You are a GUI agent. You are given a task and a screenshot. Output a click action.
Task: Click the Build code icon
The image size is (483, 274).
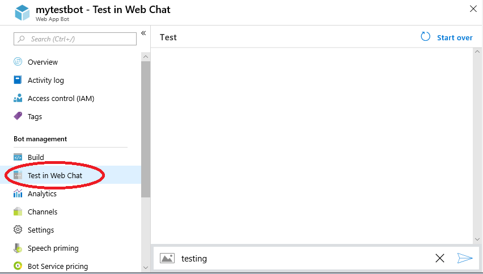pos(18,157)
